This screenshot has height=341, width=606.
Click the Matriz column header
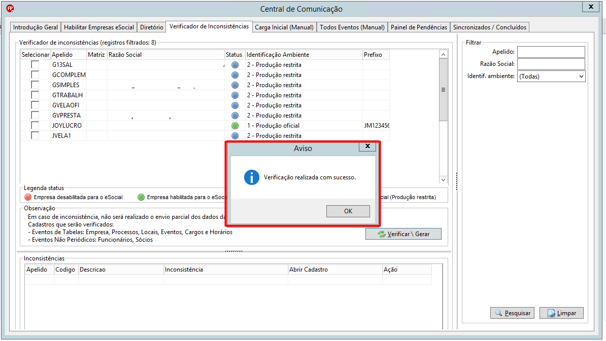tap(96, 54)
